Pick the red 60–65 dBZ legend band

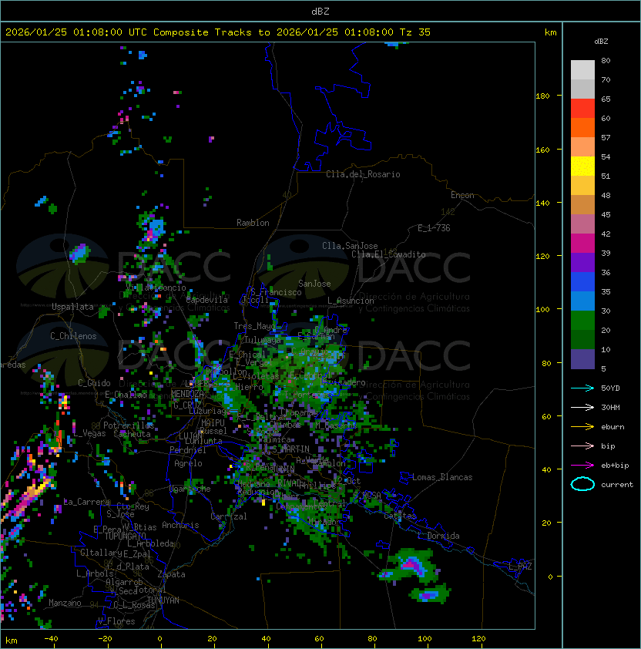click(582, 109)
